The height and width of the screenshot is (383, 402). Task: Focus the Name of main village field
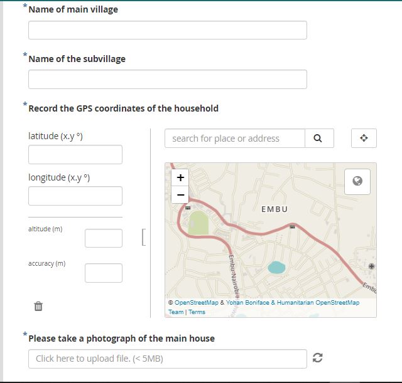[168, 30]
